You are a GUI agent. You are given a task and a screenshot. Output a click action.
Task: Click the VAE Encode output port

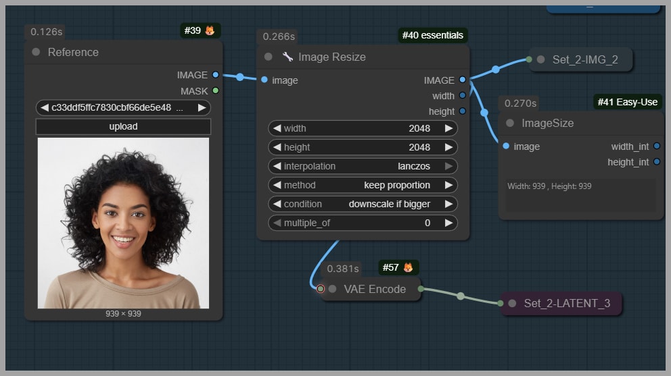(x=421, y=289)
